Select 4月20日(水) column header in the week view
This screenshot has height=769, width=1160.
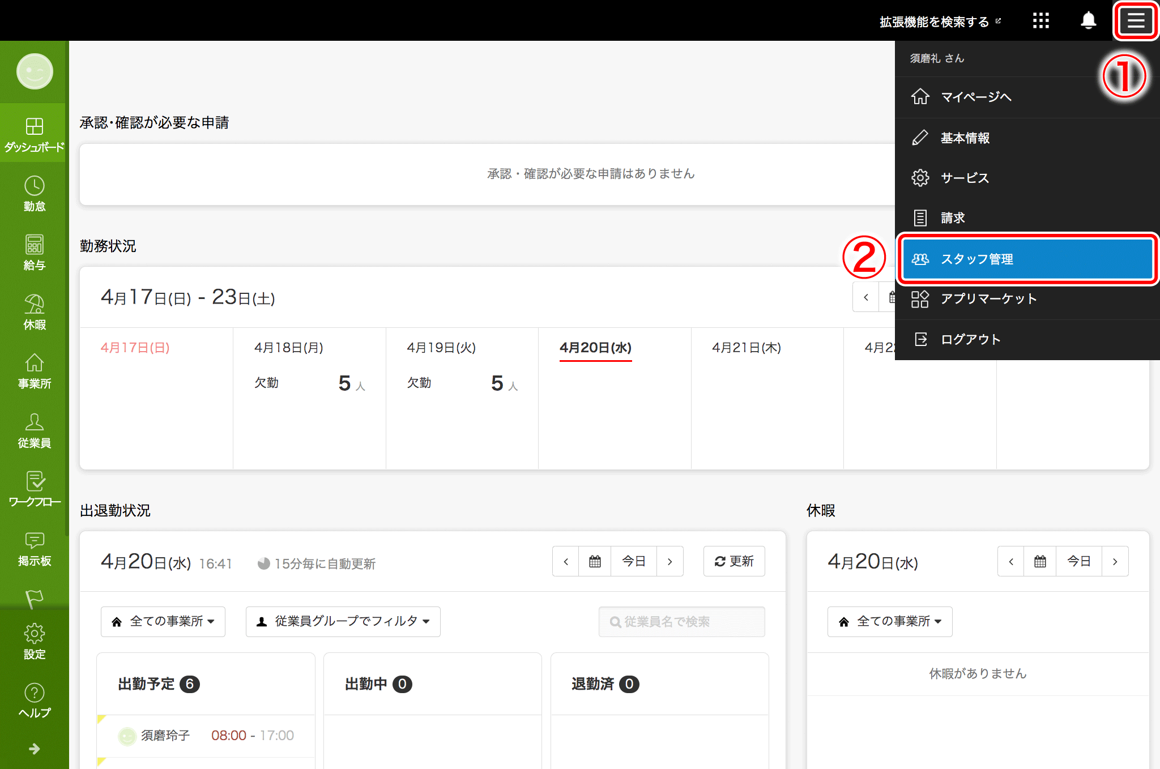point(595,348)
